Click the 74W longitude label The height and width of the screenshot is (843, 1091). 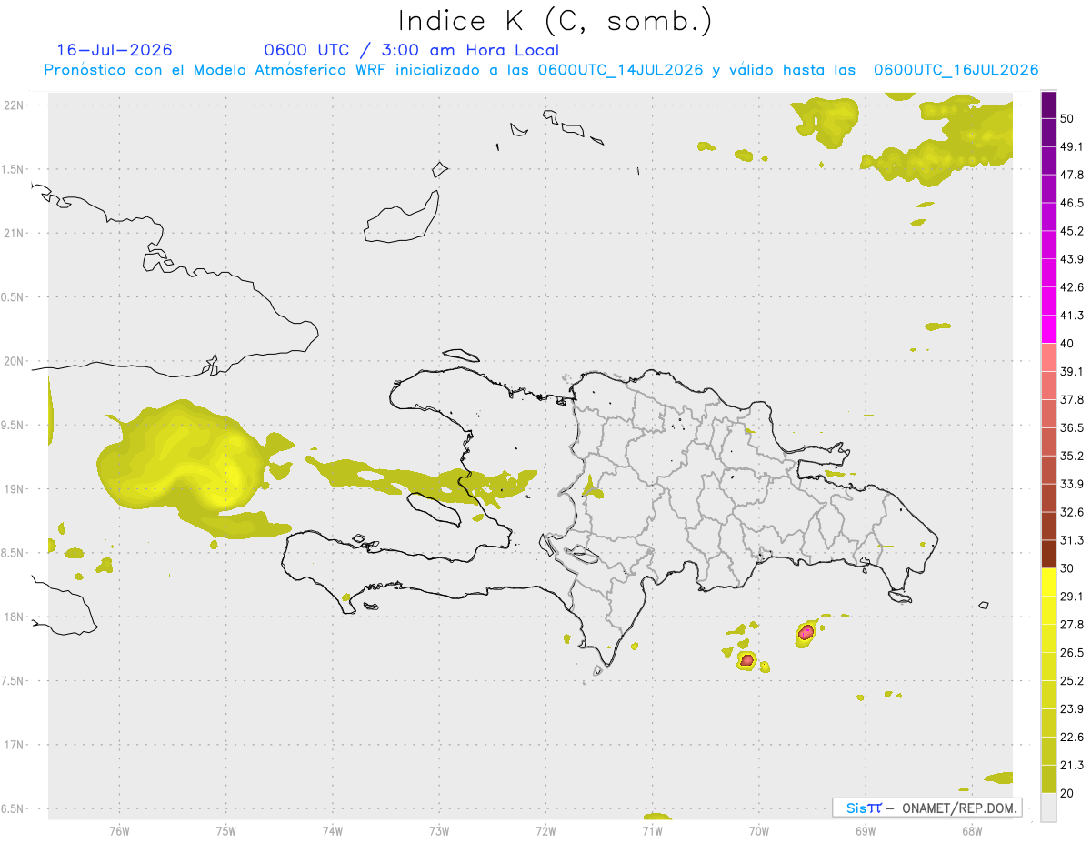click(x=333, y=830)
